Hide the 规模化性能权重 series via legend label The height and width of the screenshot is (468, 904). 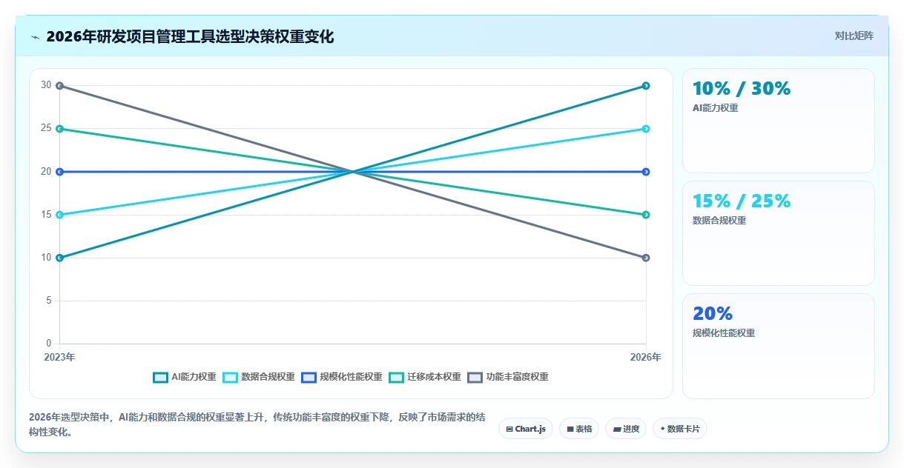pyautogui.click(x=351, y=377)
